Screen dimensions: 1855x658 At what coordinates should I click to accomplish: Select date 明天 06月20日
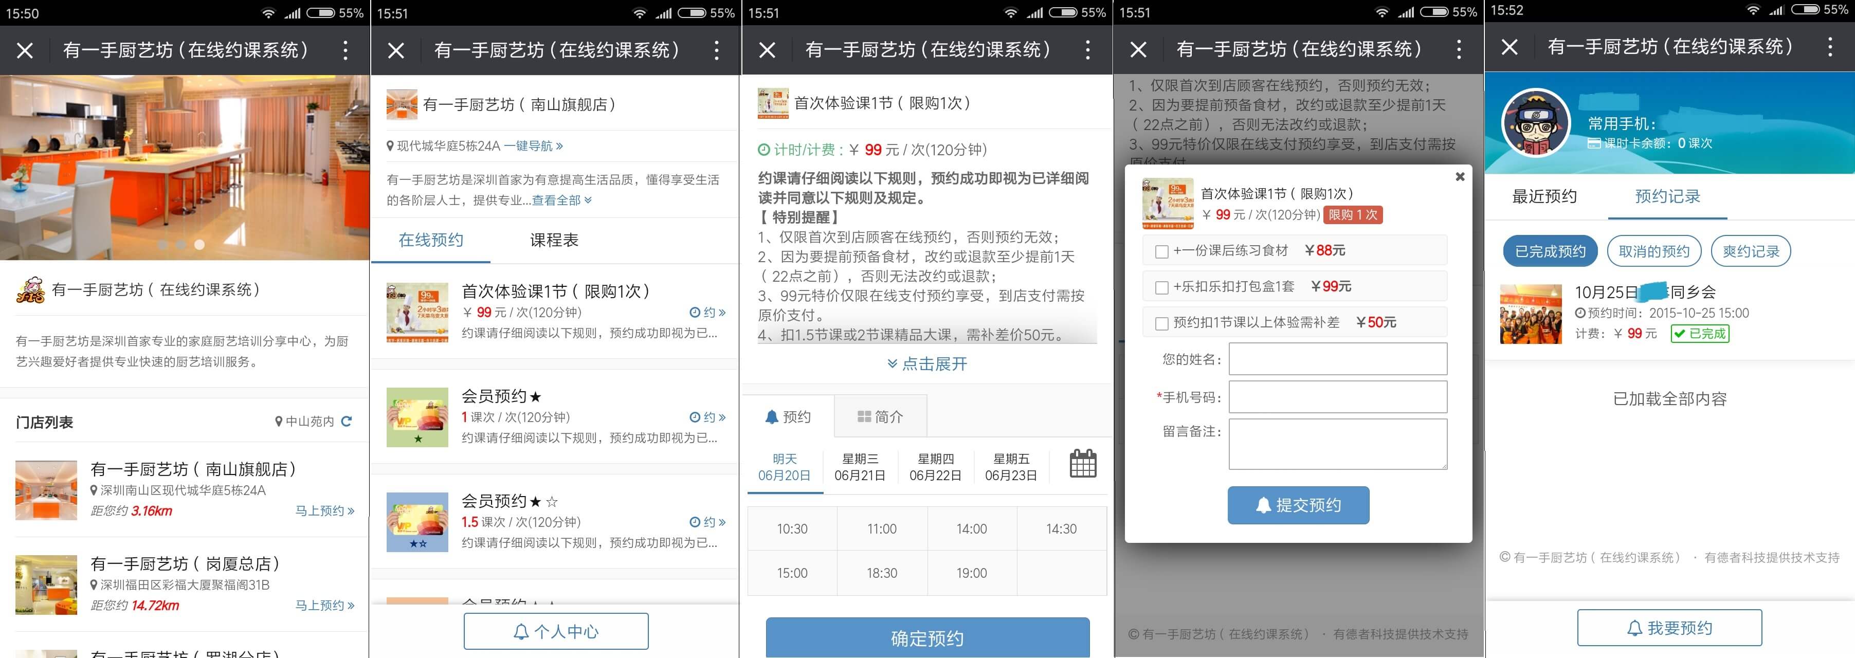point(784,467)
